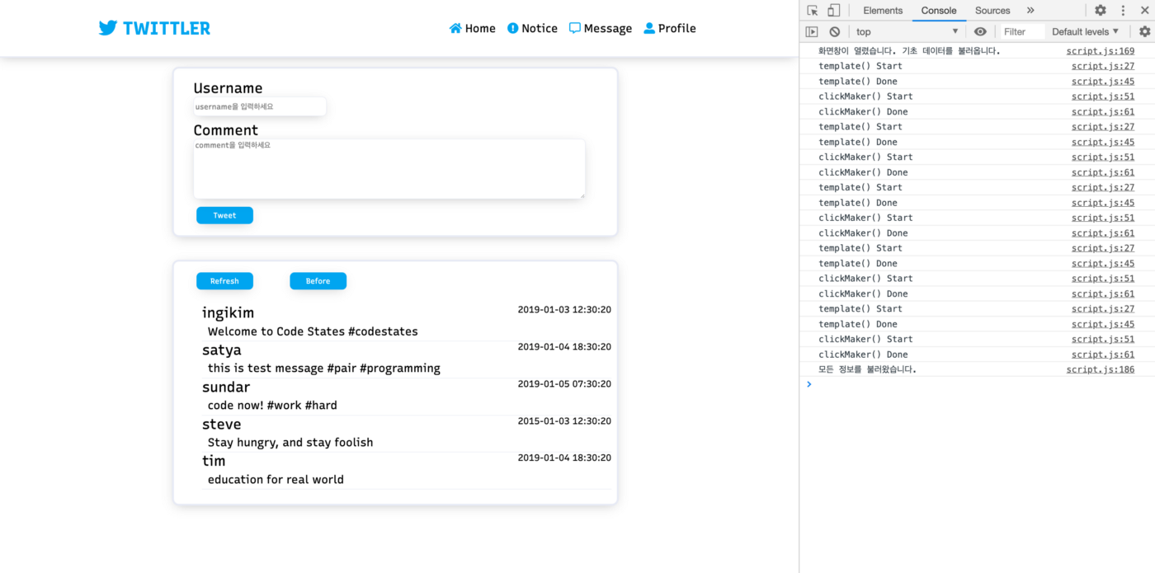The width and height of the screenshot is (1155, 573).
Task: Open the Default levels dropdown
Action: tap(1086, 31)
